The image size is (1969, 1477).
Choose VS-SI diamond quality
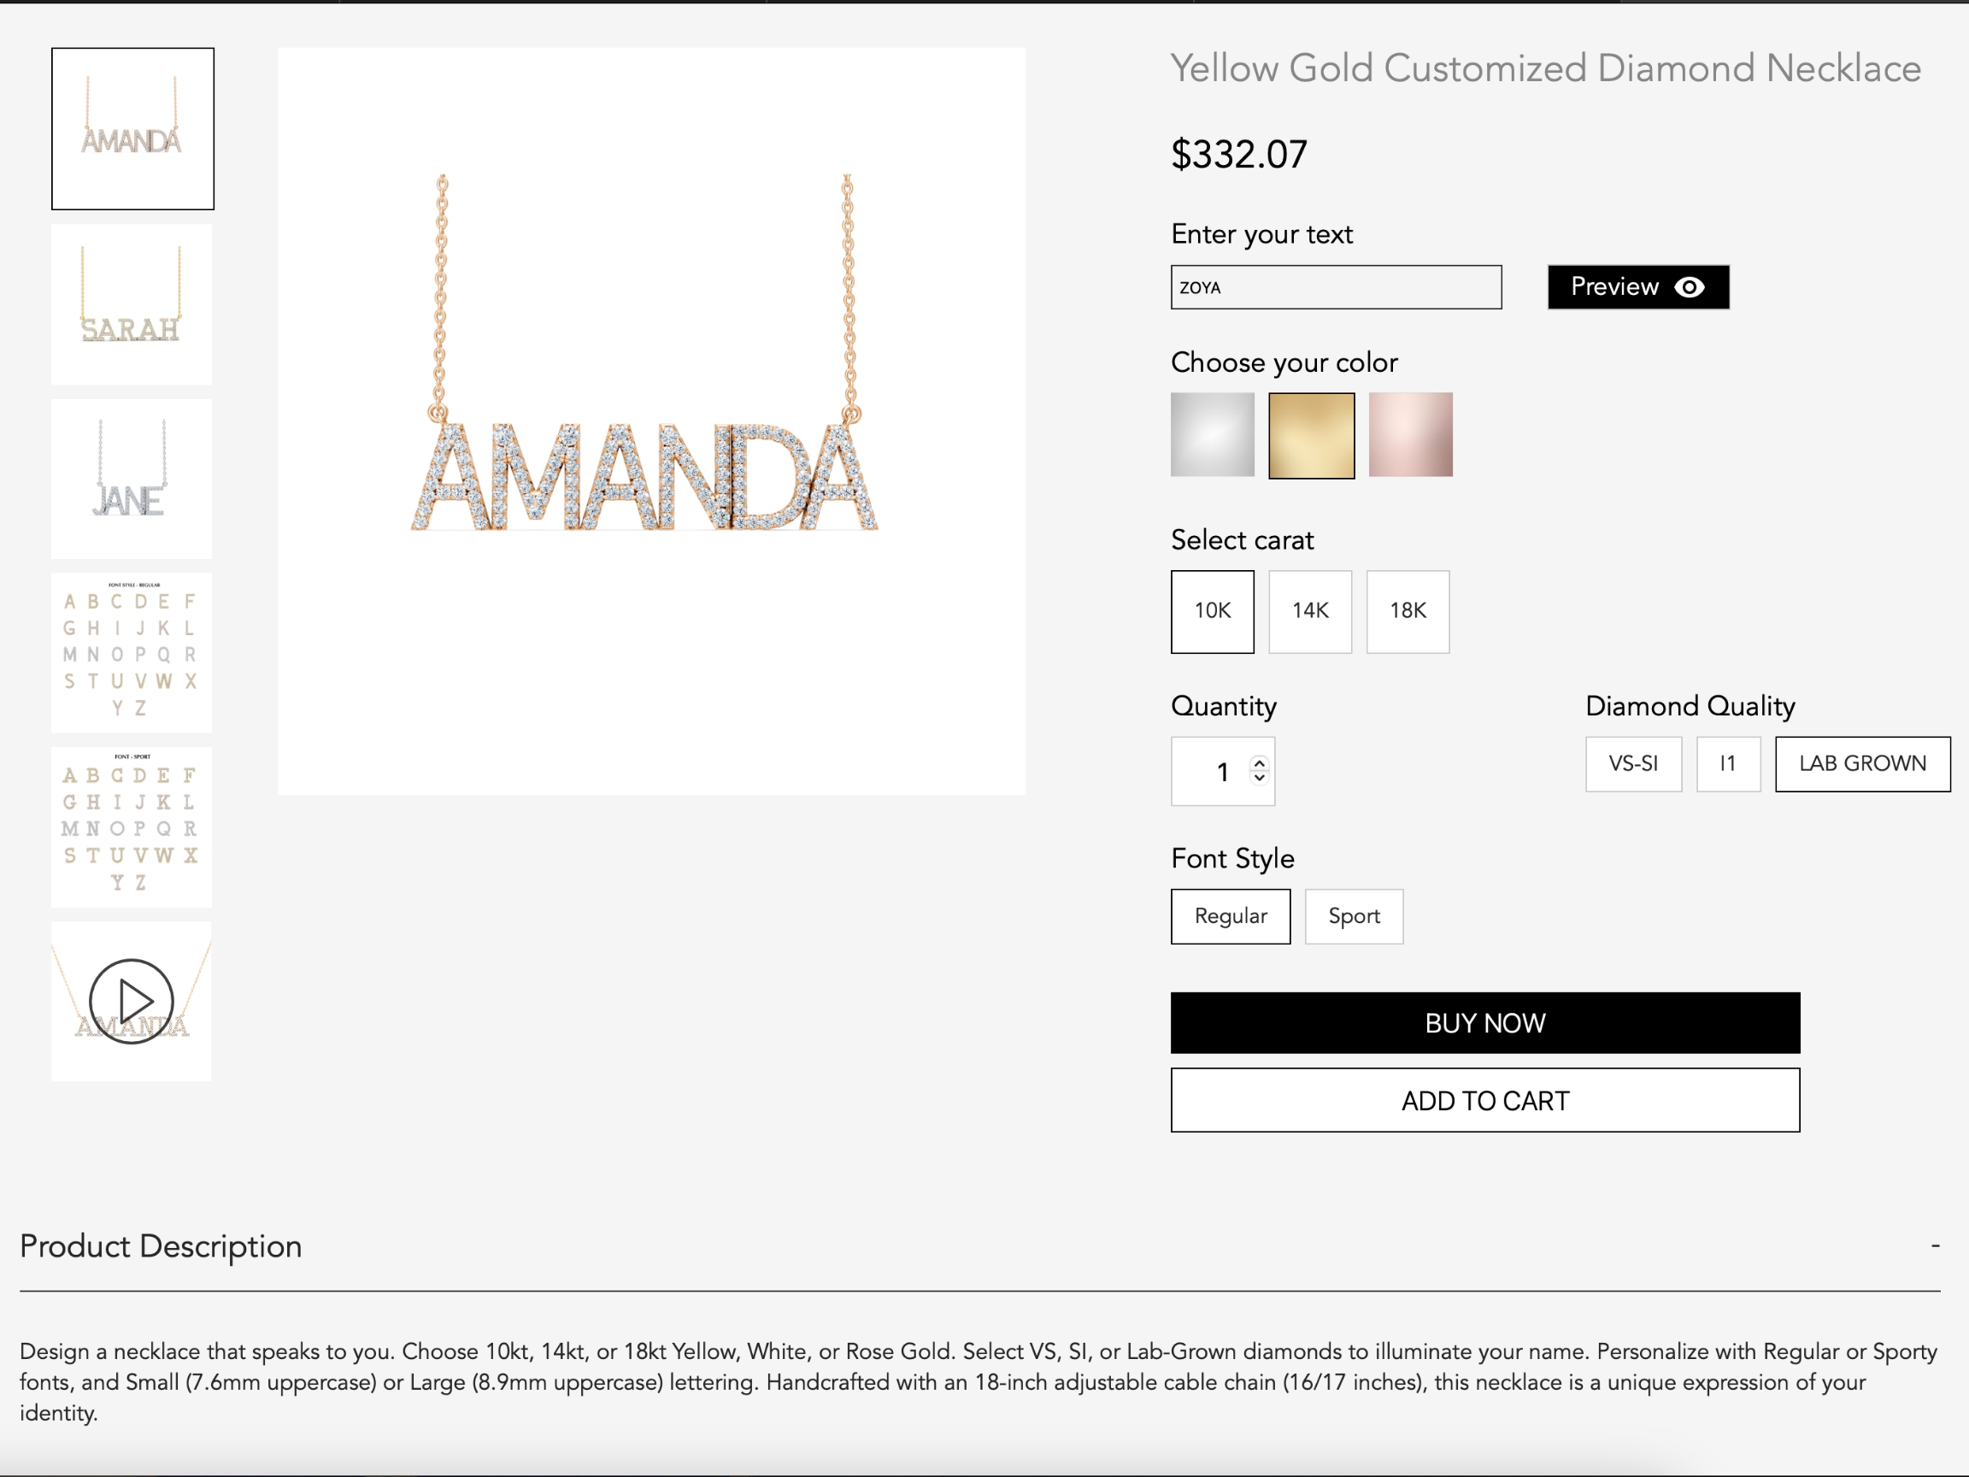coord(1633,764)
